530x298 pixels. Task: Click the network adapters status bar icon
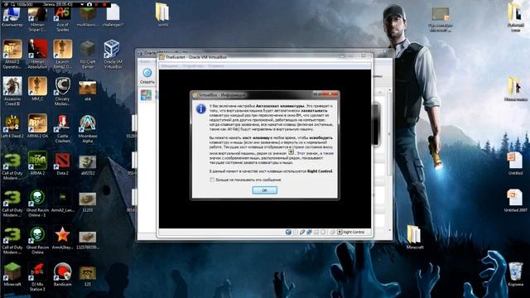click(309, 232)
